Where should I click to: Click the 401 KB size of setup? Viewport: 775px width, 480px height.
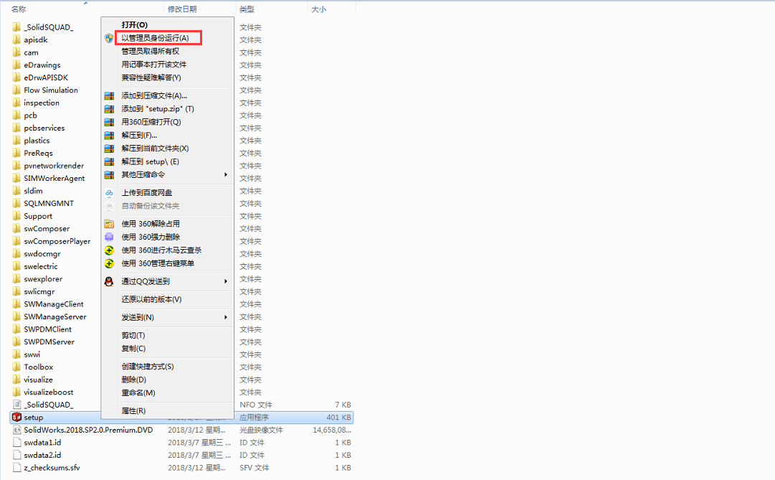click(338, 418)
